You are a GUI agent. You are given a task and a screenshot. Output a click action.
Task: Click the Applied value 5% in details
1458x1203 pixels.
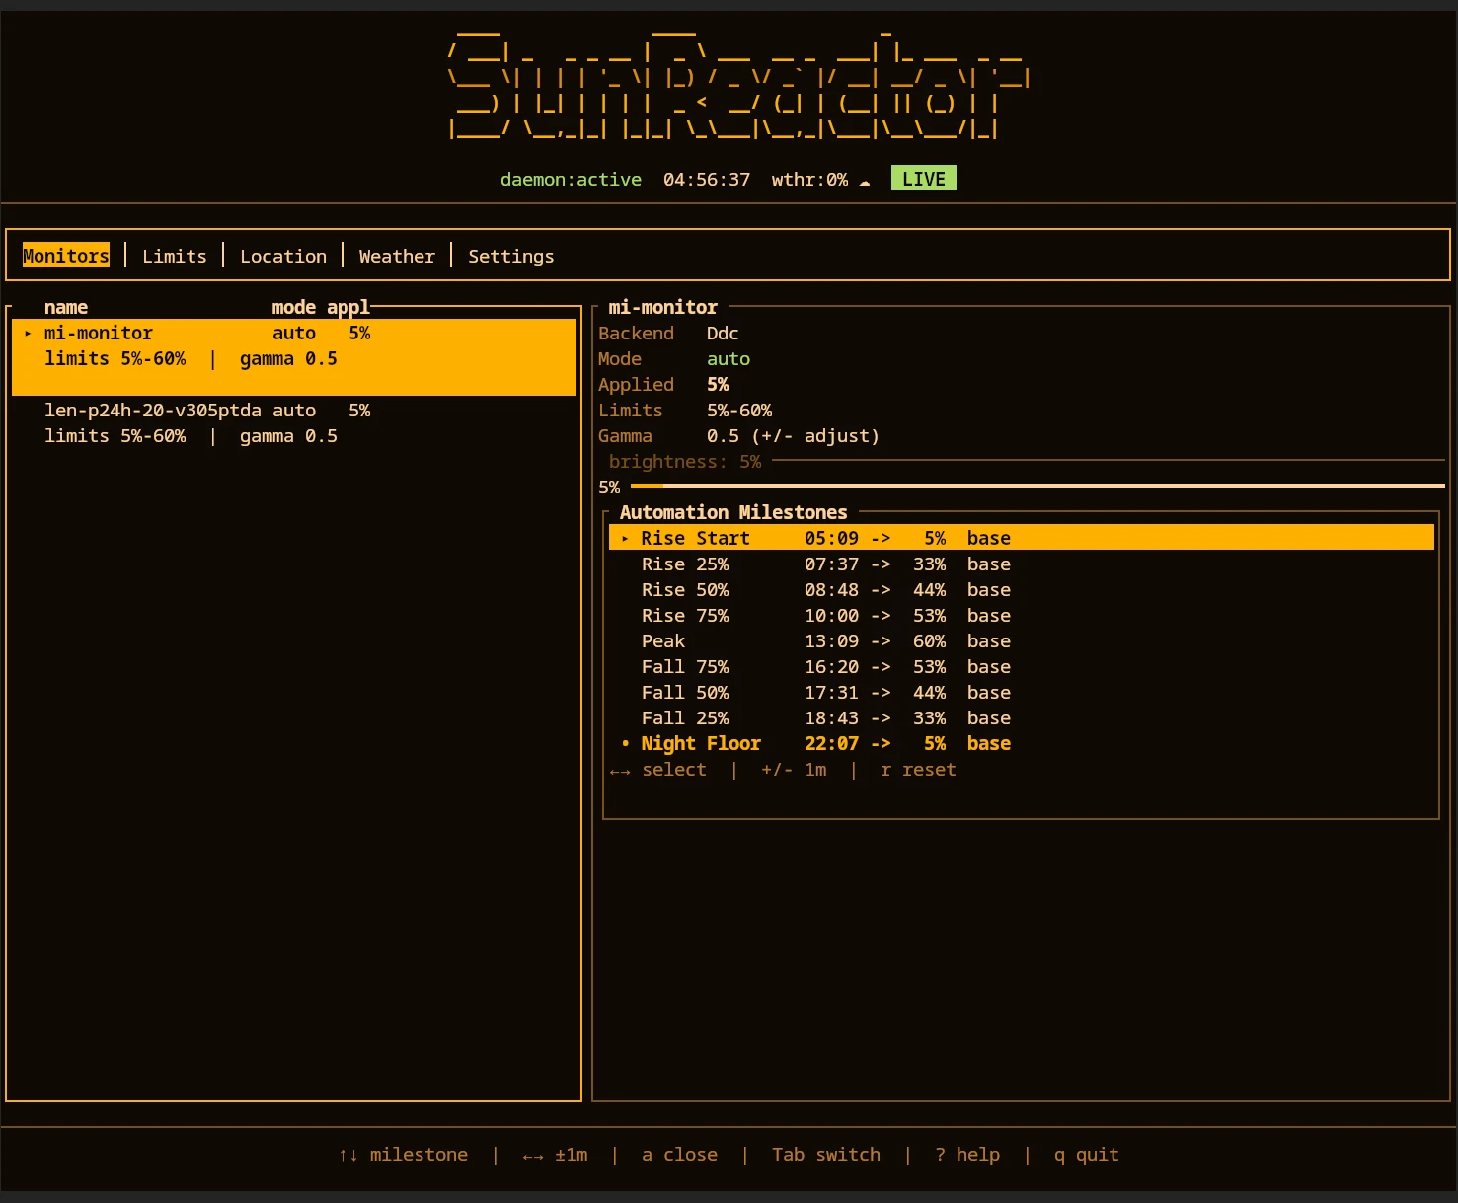coord(718,384)
